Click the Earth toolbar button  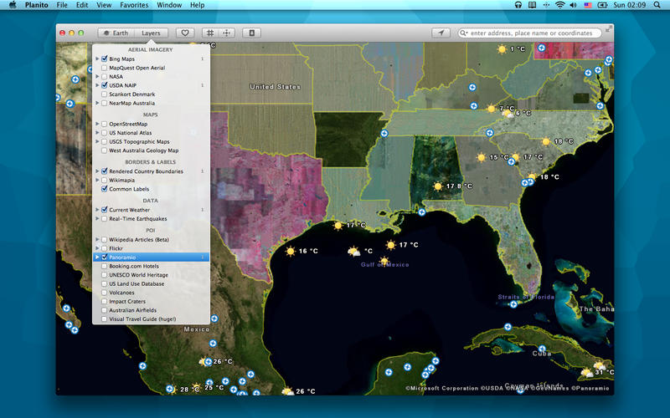(116, 33)
